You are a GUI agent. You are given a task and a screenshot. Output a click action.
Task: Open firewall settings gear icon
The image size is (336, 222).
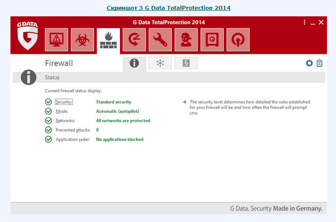coord(309,63)
